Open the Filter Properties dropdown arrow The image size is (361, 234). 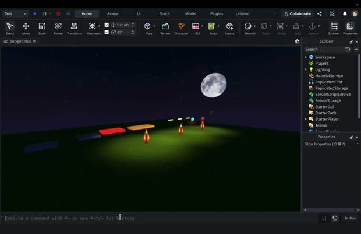pos(358,144)
